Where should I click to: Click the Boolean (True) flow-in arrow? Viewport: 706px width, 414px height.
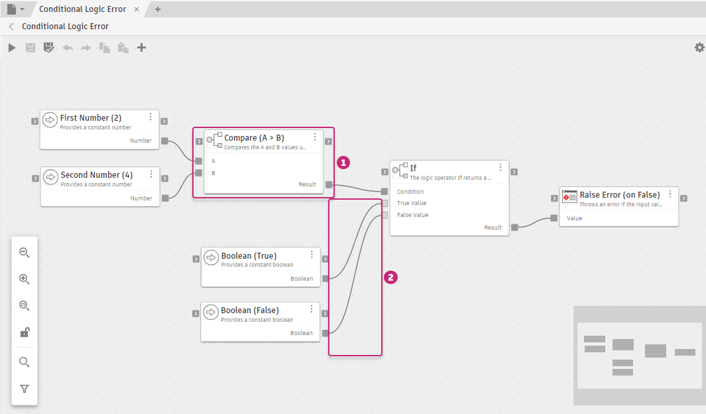click(196, 259)
